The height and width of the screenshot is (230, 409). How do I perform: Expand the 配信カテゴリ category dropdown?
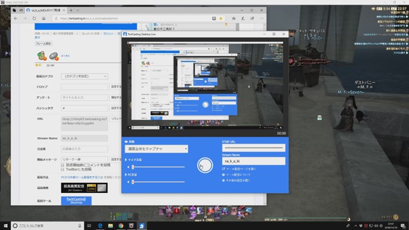[84, 77]
